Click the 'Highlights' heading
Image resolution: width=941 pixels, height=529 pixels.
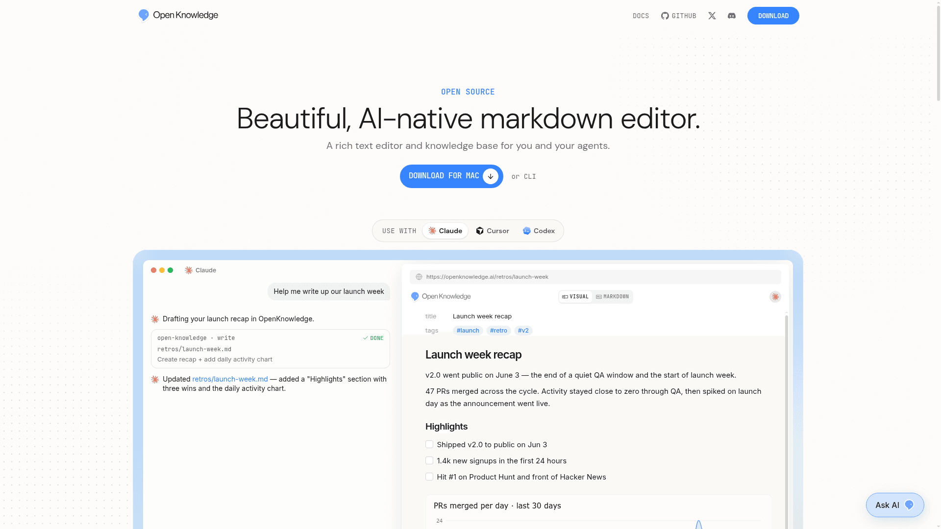(x=446, y=427)
